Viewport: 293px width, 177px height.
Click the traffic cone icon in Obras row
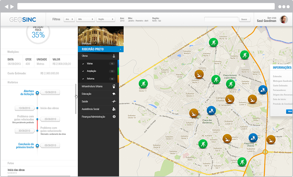[x=114, y=56]
